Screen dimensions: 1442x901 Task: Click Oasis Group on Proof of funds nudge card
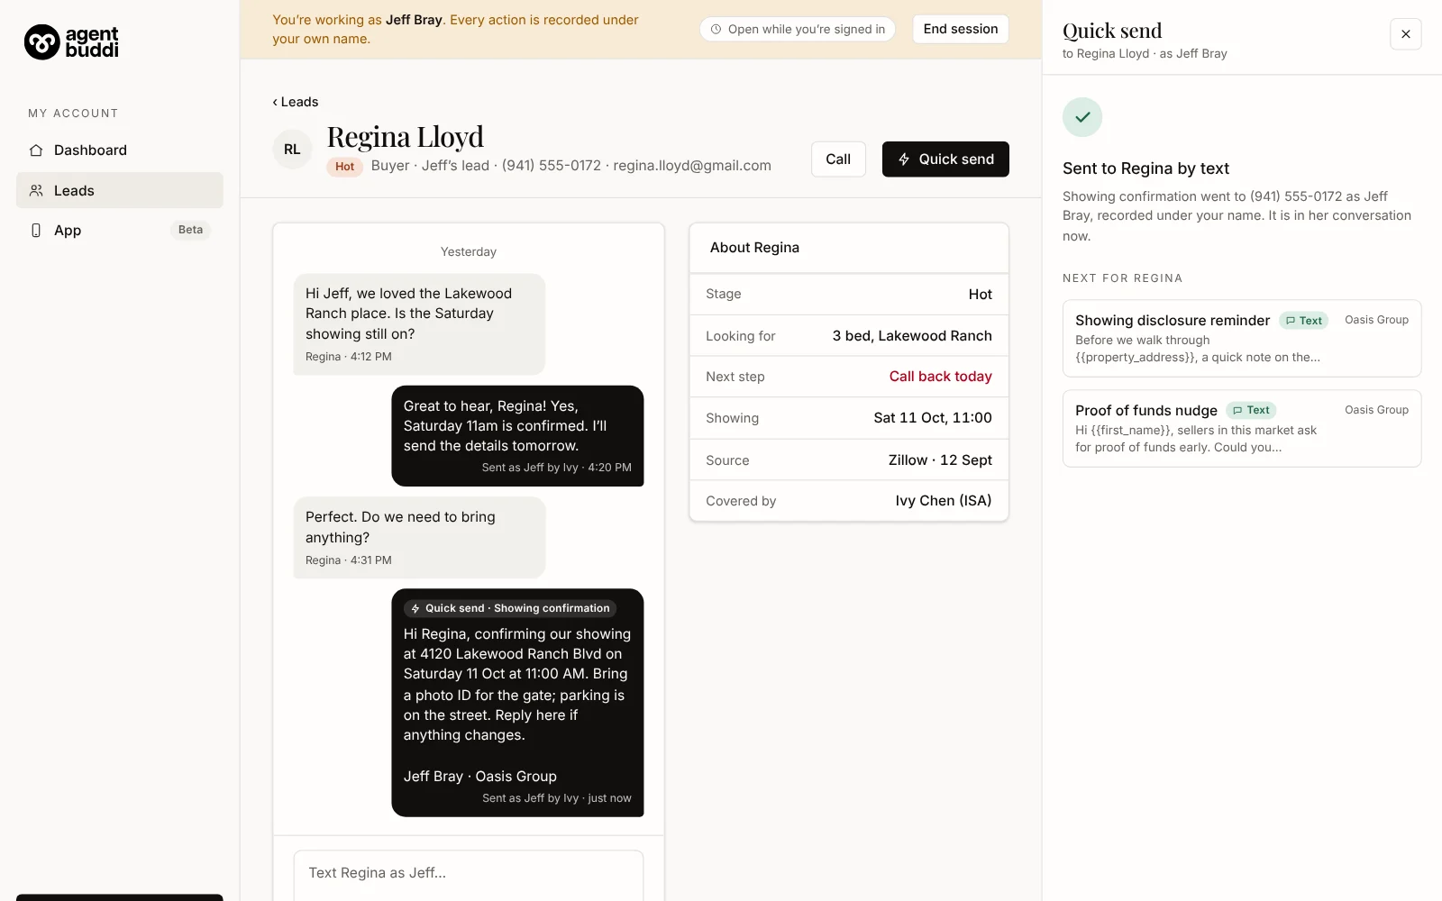[1376, 410]
